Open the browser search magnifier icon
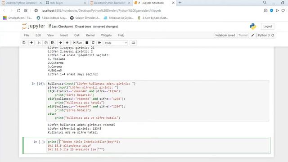 [265, 3]
